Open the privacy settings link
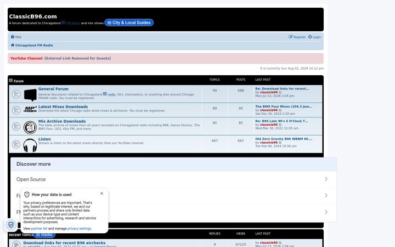Viewport: 395px width, 247px height. tap(80, 228)
